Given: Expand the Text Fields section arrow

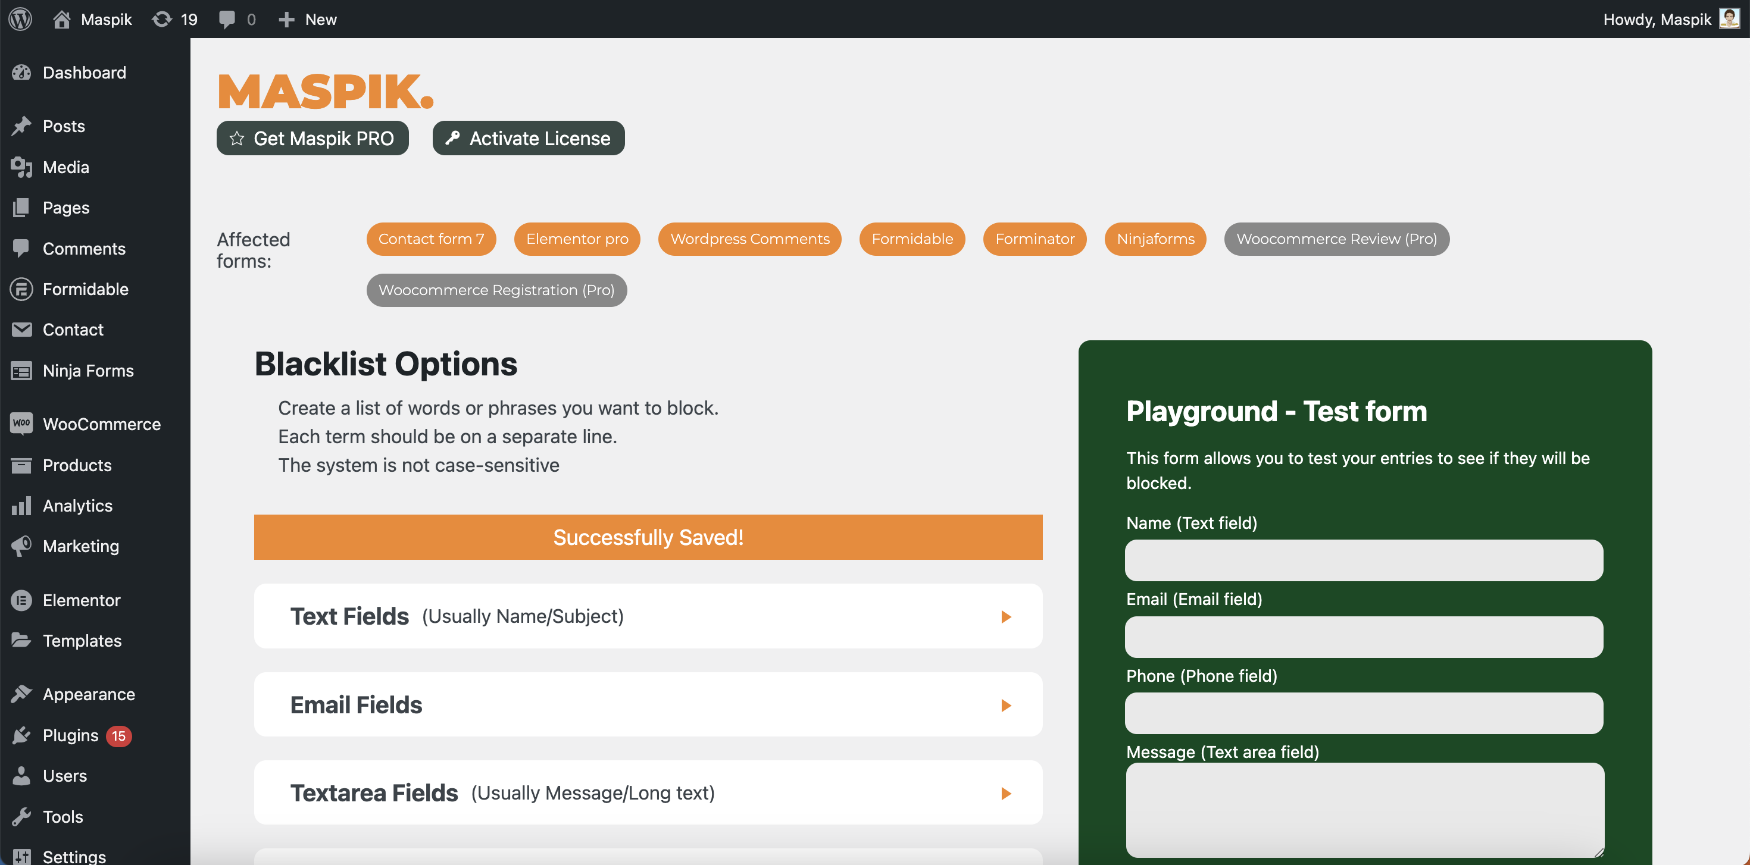Looking at the screenshot, I should 1006,616.
